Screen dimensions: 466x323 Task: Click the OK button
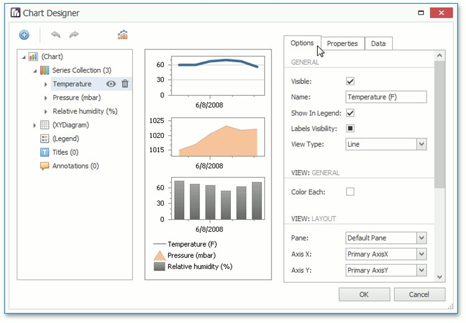[364, 294]
